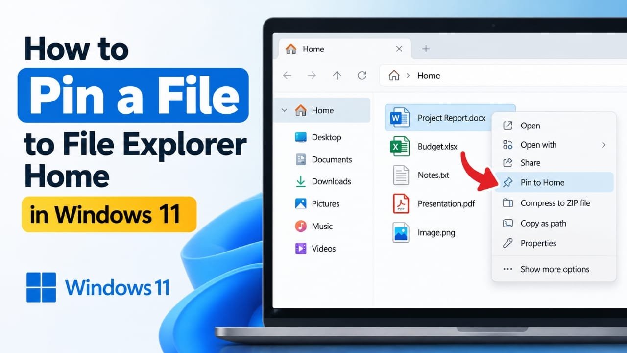The image size is (627, 353).
Task: Close the Home tab
Action: (x=399, y=49)
